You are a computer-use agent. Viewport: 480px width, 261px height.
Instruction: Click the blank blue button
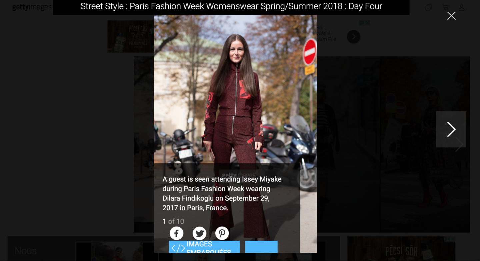pos(261,247)
